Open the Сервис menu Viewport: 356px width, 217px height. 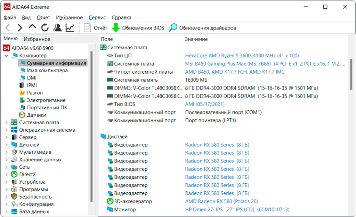point(97,17)
